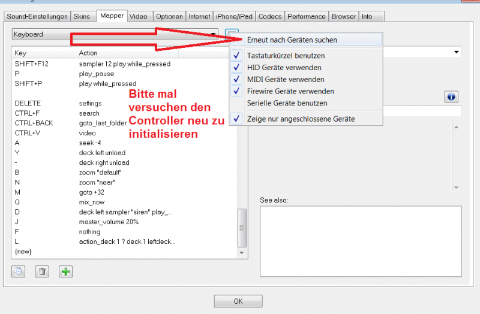Select the CTRL+V video row
This screenshot has height=314, width=480.
click(124, 133)
